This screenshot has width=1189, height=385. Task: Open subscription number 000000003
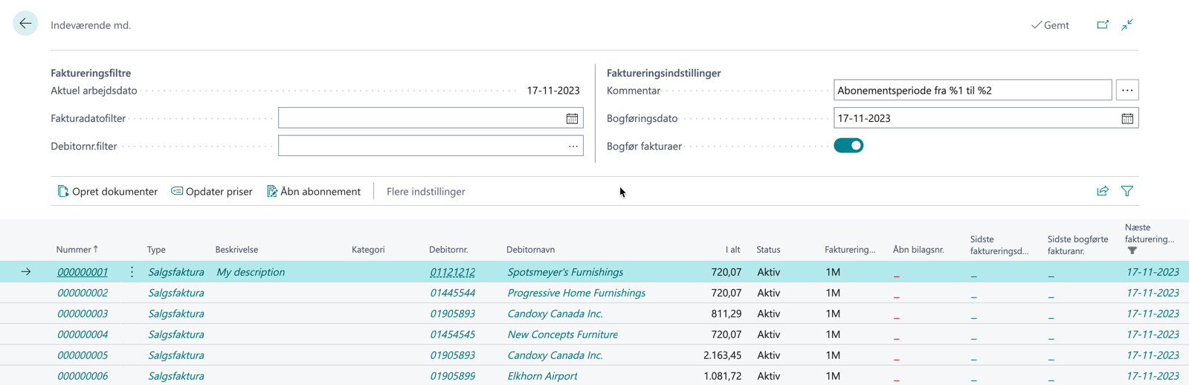(83, 314)
